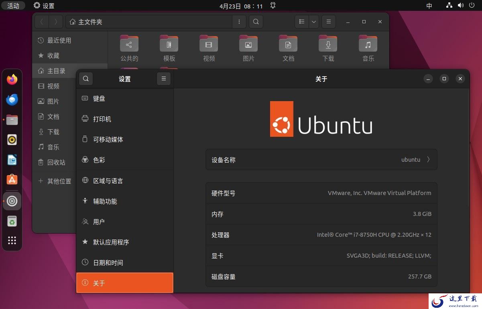Open 下载 in Files sidebar
The width and height of the screenshot is (482, 309).
tap(55, 132)
